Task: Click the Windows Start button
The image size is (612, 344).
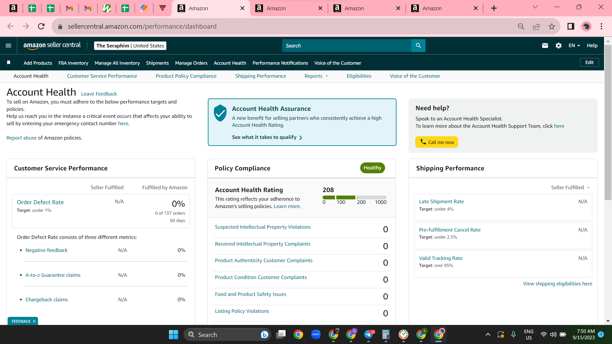Action: pyautogui.click(x=173, y=334)
